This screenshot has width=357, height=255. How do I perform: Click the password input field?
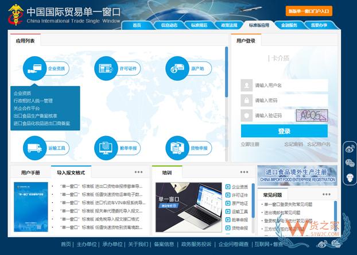tap(290, 101)
